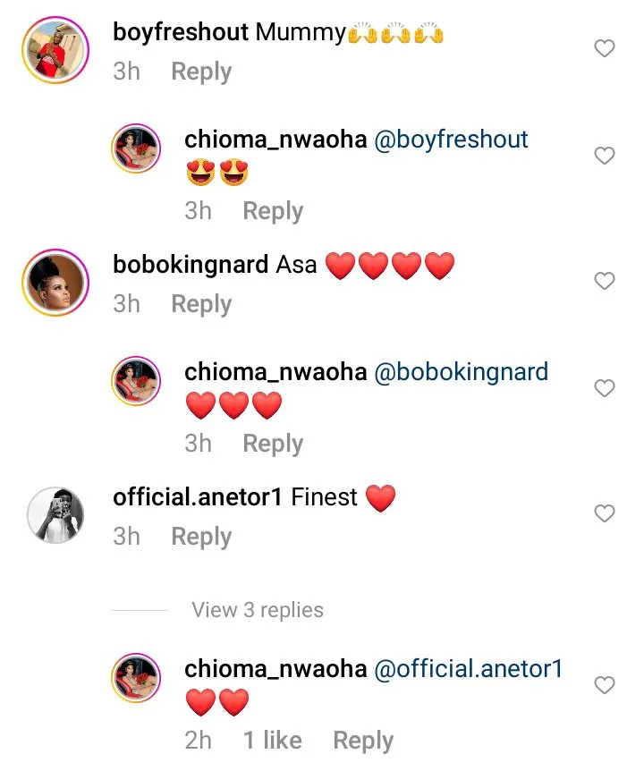Expand View 3 replies
Screen dimensions: 644x771
(257, 610)
